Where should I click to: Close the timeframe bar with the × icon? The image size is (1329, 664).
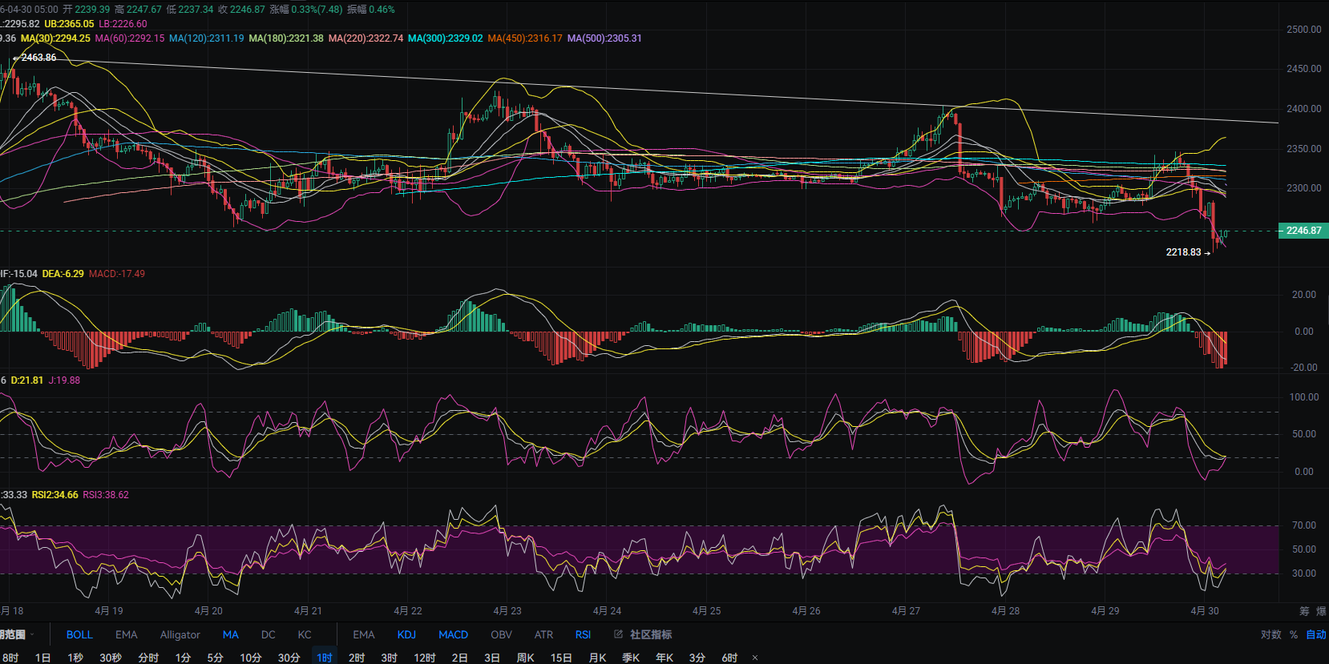[754, 658]
